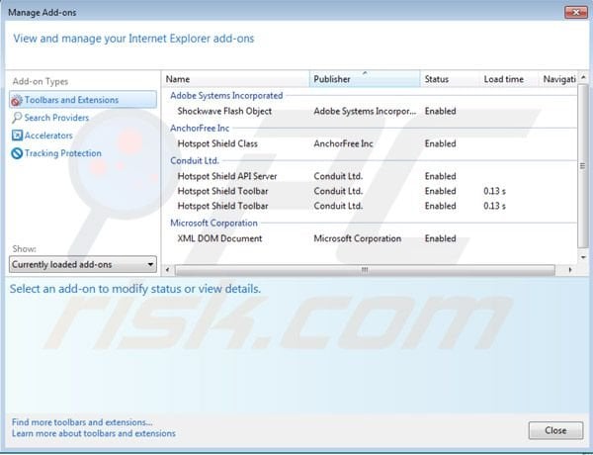Sort list by the Name column header
This screenshot has height=455, width=593.
(235, 79)
